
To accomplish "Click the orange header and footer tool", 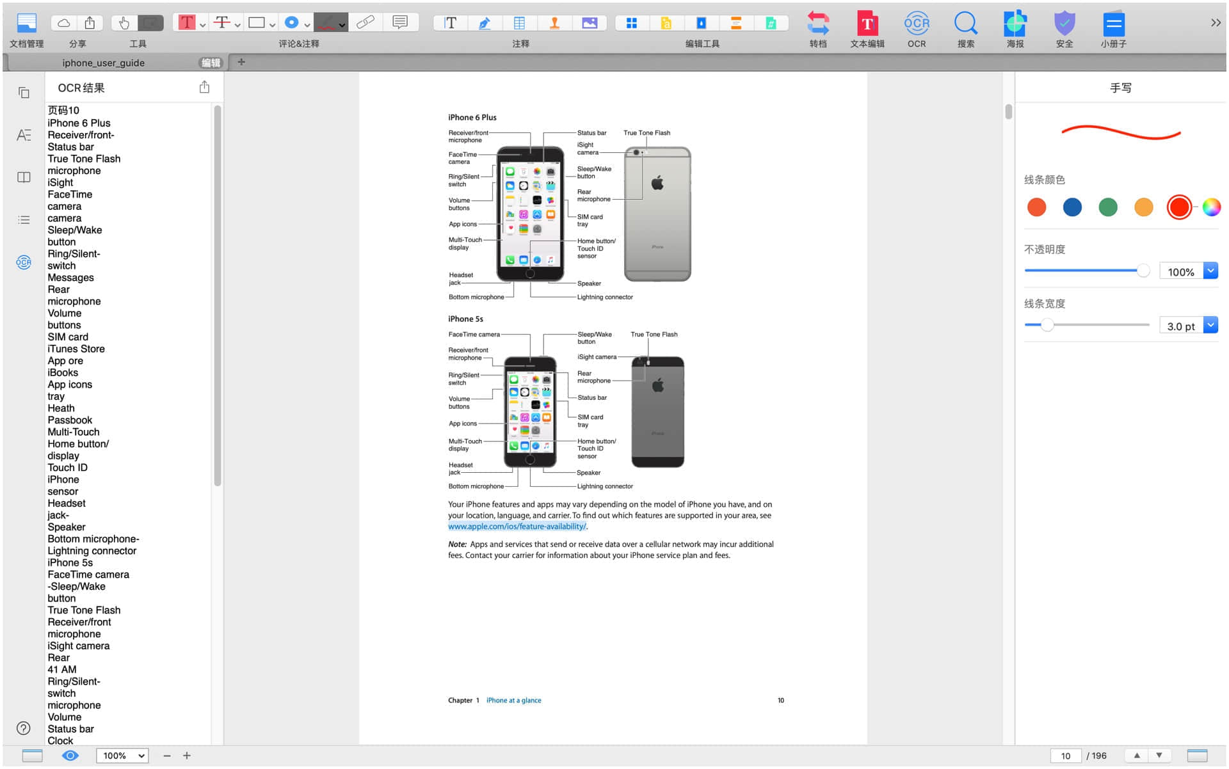I will coord(736,23).
